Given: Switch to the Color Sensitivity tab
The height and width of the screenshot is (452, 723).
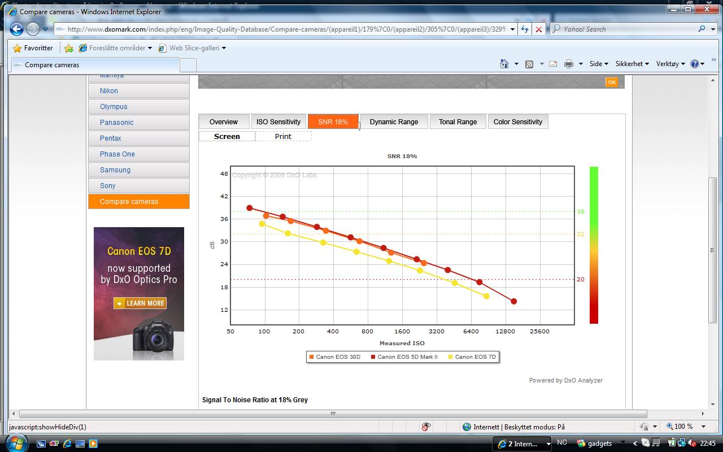Looking at the screenshot, I should click(x=518, y=122).
